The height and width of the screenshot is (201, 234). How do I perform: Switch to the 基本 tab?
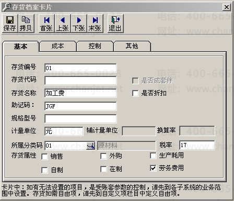pyautogui.click(x=20, y=46)
